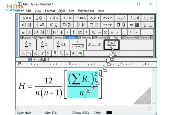Select the third tab stop type
The height and width of the screenshot is (115, 172).
[x=39, y=60]
